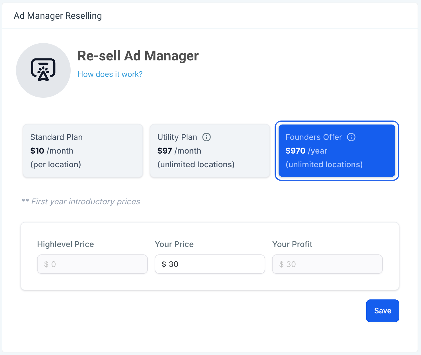
Task: Click the Your Price input field
Action: [x=210, y=264]
